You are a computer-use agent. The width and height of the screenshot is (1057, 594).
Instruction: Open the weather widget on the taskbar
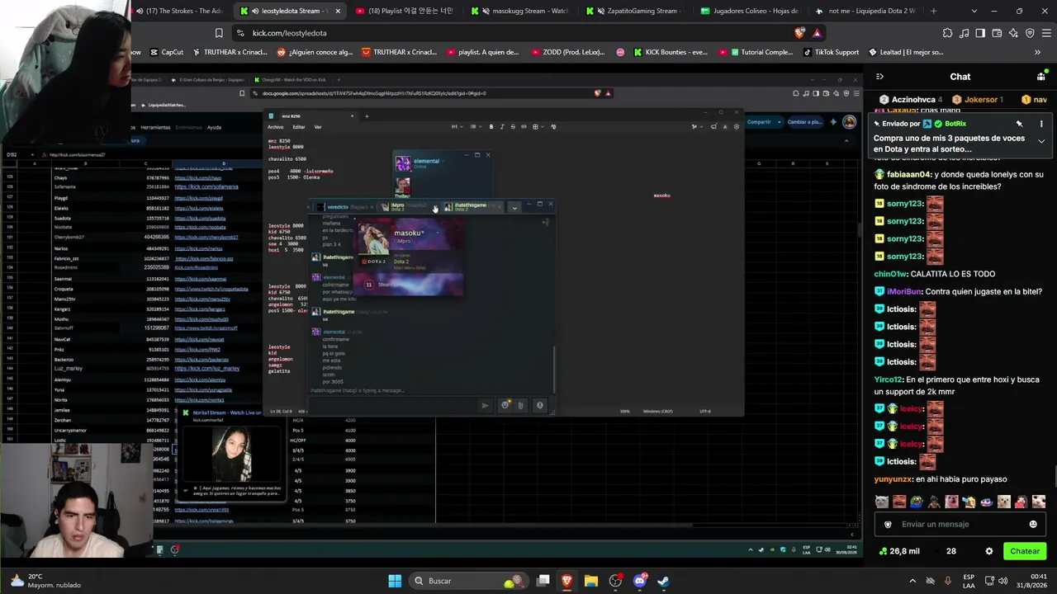point(45,581)
